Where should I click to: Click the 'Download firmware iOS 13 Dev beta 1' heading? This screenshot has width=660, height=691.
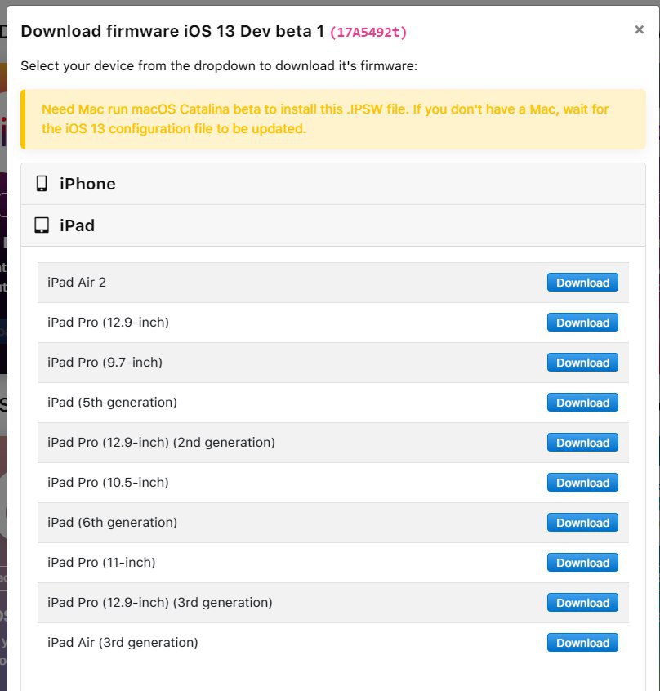172,31
